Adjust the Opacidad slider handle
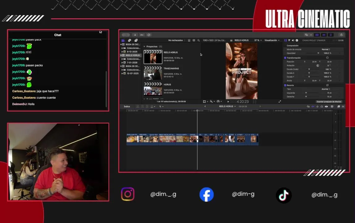Screen dimensions: 355x223 (x=318, y=53)
